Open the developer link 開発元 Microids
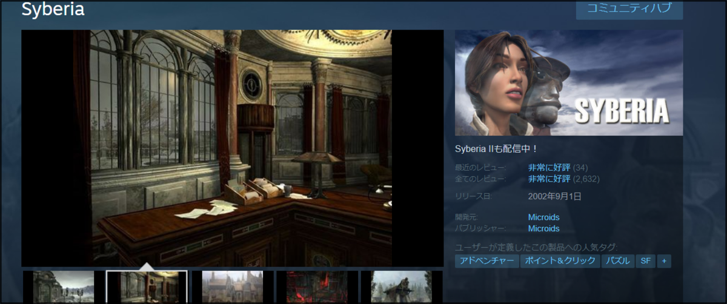 (x=543, y=217)
